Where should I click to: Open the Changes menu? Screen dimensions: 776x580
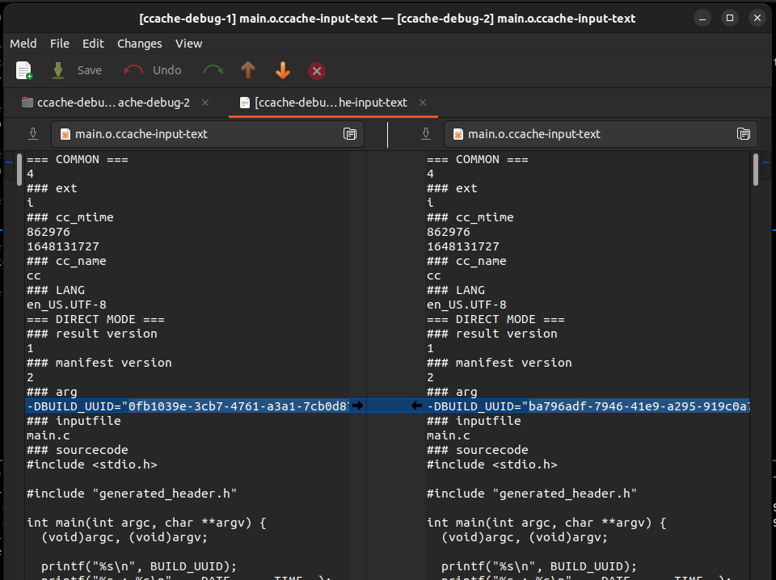click(x=139, y=44)
